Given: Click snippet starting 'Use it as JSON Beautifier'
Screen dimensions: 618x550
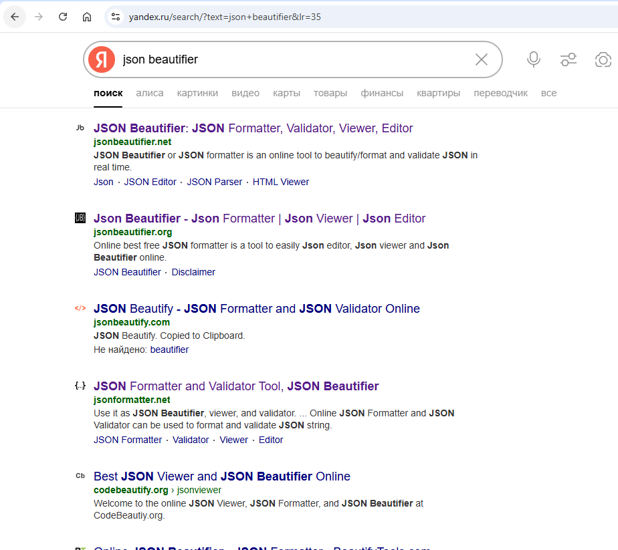Looking at the screenshot, I should [x=274, y=419].
